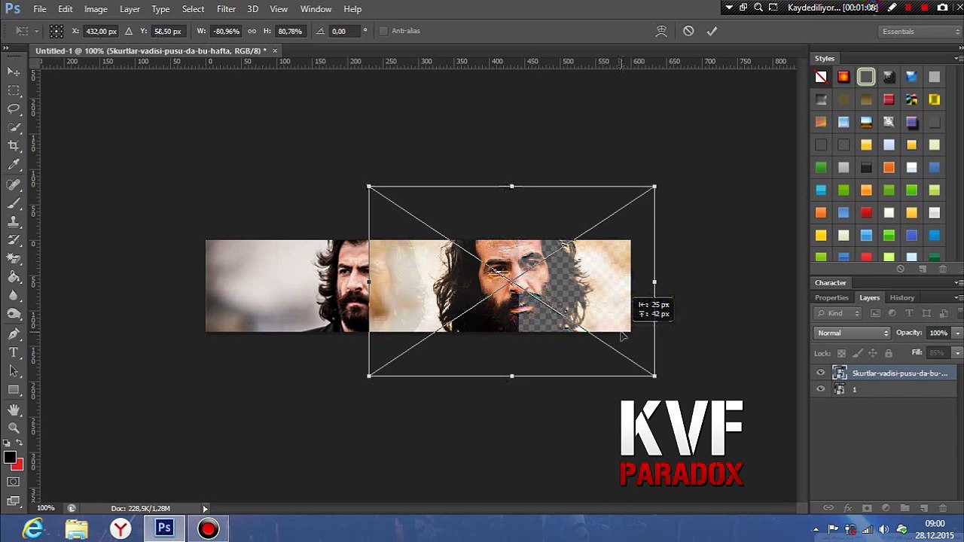Select the Brush tool

tap(14, 203)
